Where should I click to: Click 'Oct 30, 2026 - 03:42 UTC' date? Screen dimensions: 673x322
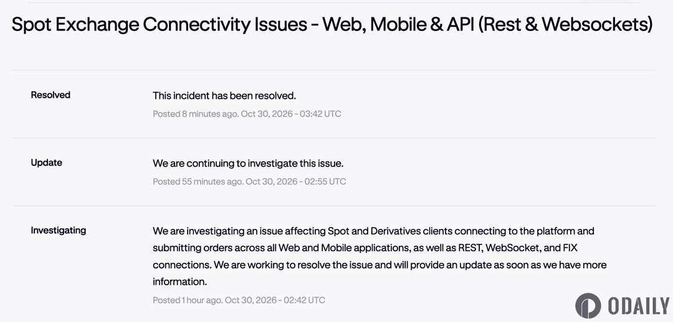click(291, 114)
